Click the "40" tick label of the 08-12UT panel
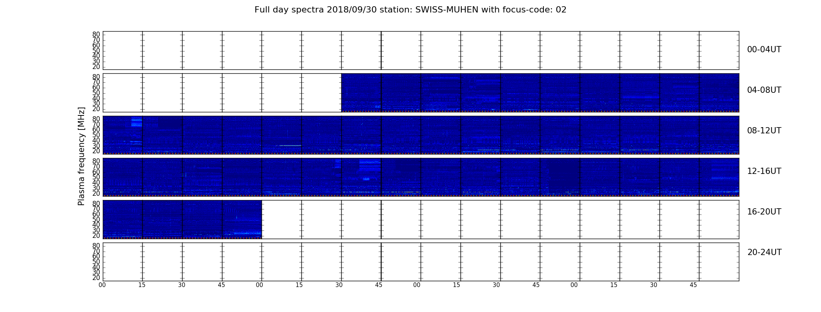821x312 pixels. (x=96, y=140)
